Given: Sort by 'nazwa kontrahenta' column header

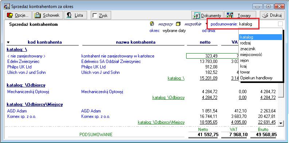Looking at the screenshot, I should coord(136,42).
